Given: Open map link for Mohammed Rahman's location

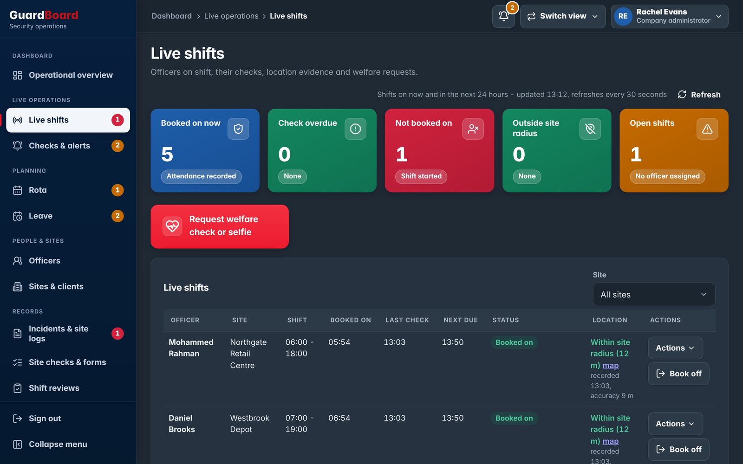Looking at the screenshot, I should coord(610,365).
